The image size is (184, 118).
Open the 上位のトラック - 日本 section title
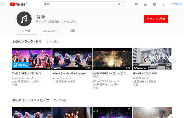tap(27, 42)
